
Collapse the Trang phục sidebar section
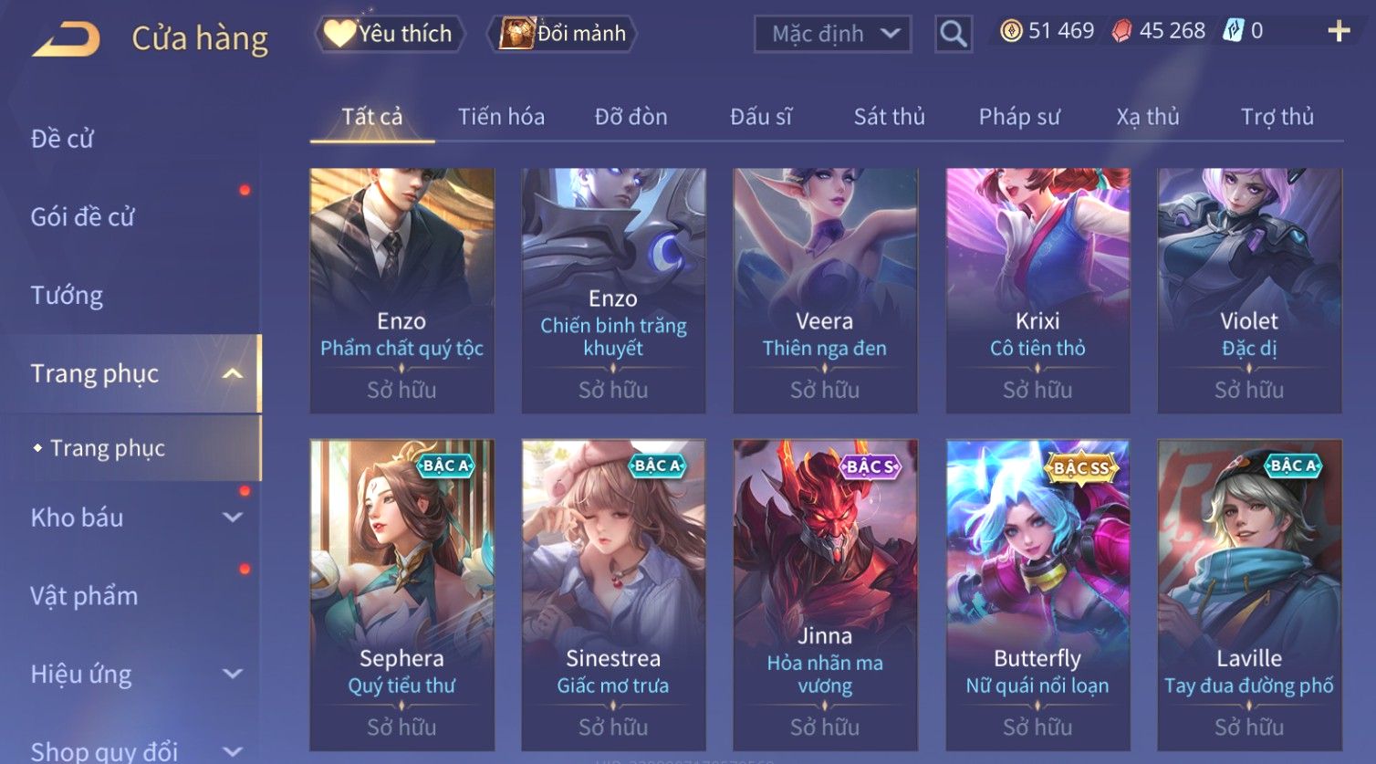tap(233, 373)
